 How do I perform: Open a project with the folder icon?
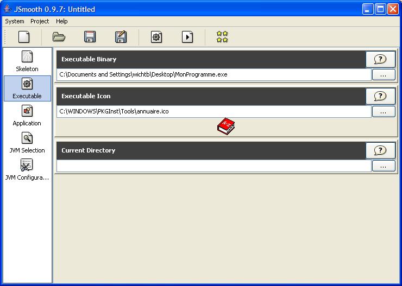59,37
